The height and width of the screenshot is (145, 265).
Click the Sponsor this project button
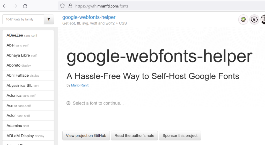click(x=180, y=135)
